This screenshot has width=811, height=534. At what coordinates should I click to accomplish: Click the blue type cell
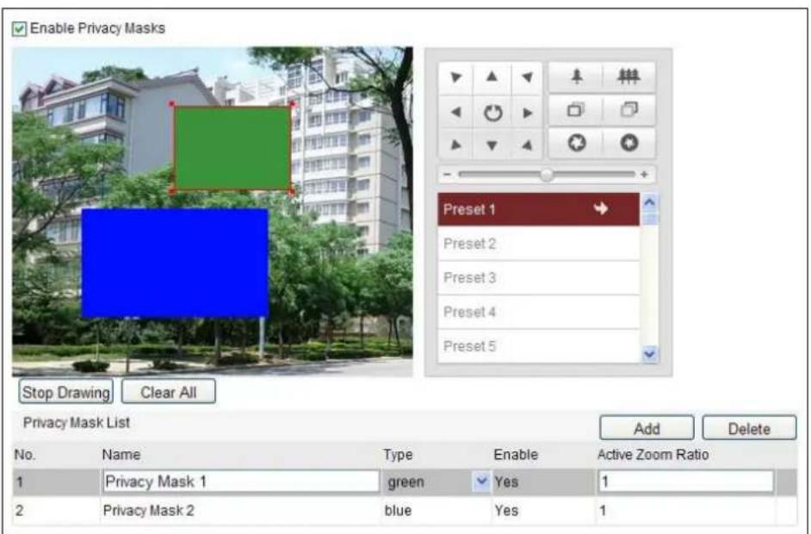tap(398, 511)
